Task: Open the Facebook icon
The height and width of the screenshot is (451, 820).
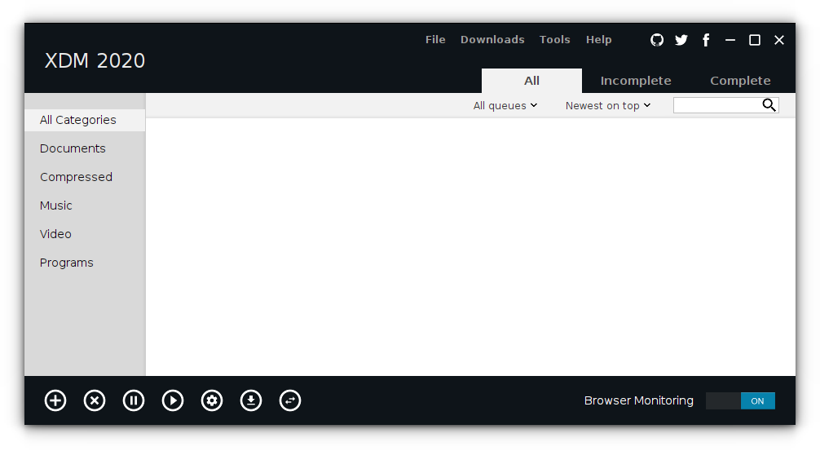Action: point(706,40)
